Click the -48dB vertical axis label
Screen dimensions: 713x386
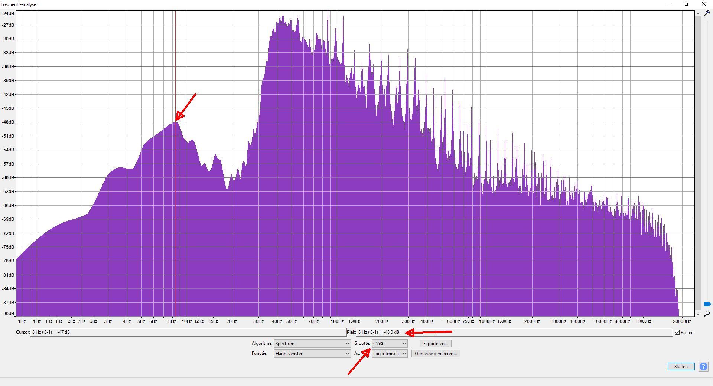(x=8, y=122)
